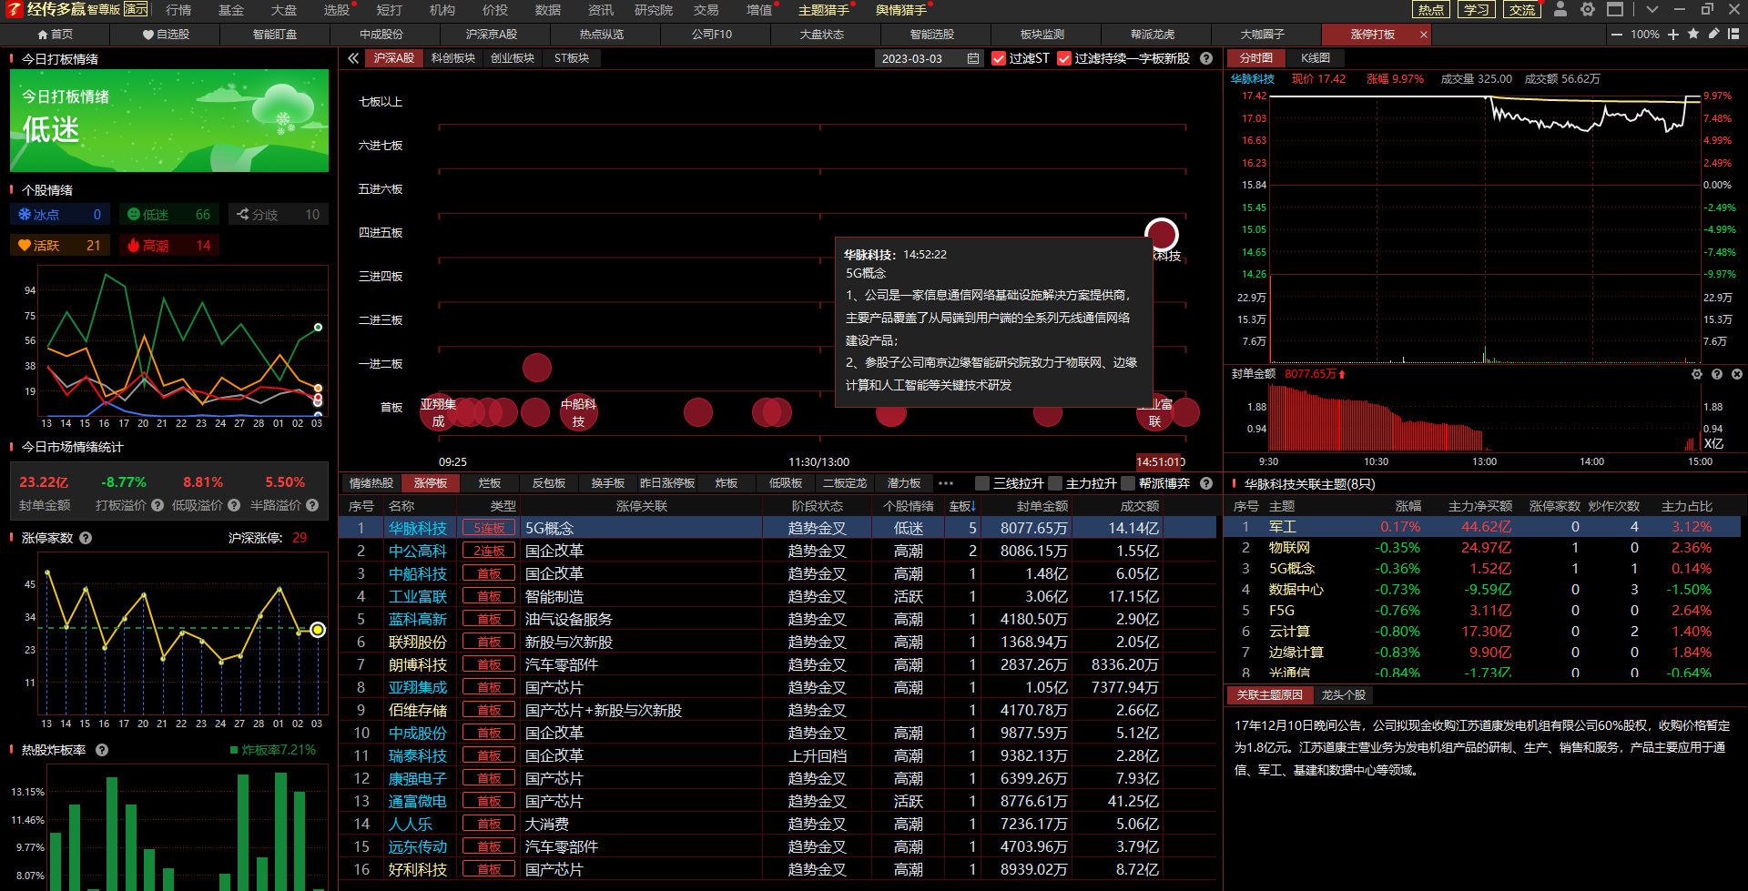Enable the 帮派博弈 checkbox
Screen dimensions: 1748x891
[x=1128, y=483]
